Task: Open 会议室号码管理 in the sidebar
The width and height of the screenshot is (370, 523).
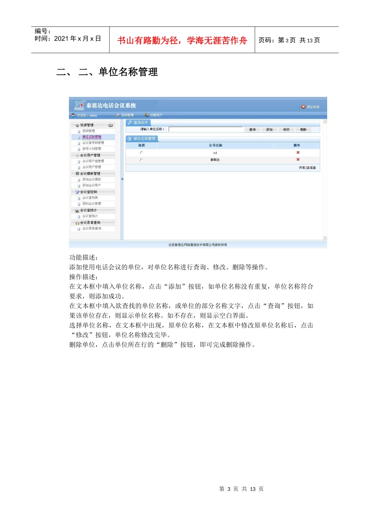Action: pos(93,143)
